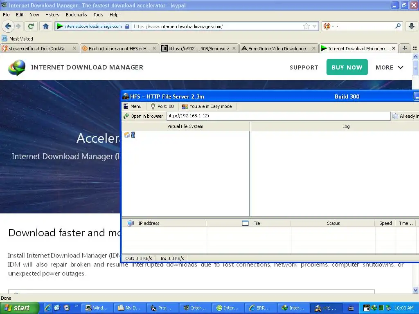Switch to the HFS taskbar button
This screenshot has width=419, height=314.
click(326, 308)
